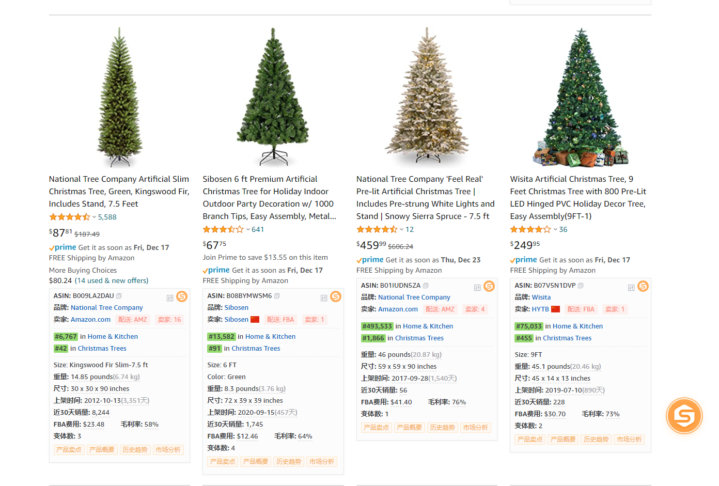Click the orange S logo on B009LA2DAU card

(x=182, y=296)
